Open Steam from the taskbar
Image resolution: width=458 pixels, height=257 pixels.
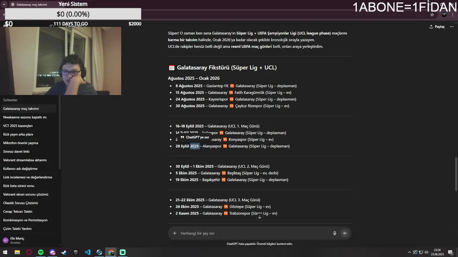tap(64, 252)
